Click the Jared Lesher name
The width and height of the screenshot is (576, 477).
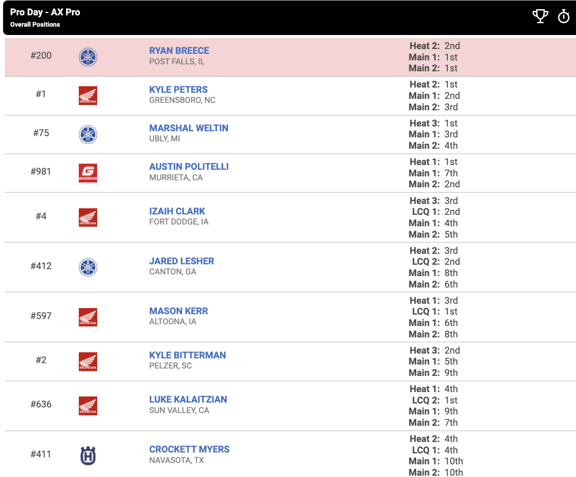[181, 261]
